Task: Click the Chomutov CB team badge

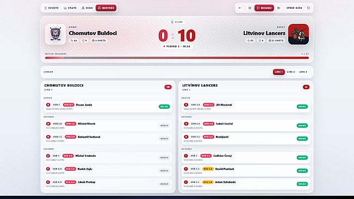Action: tap(168, 87)
